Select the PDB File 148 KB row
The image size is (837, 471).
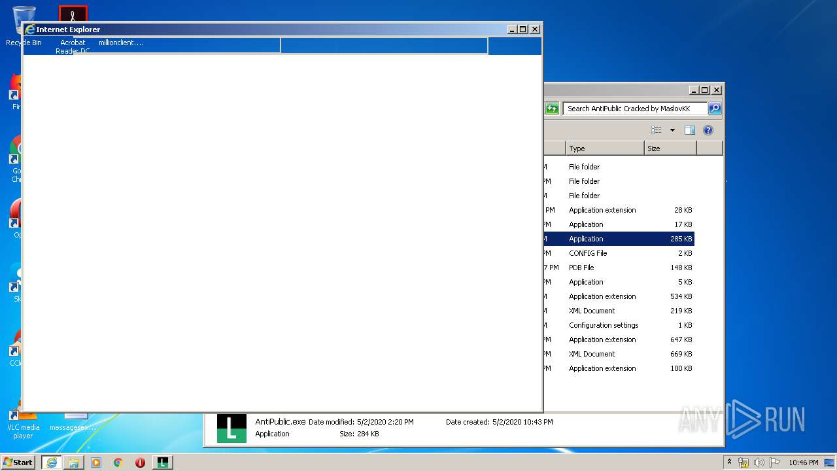(619, 268)
